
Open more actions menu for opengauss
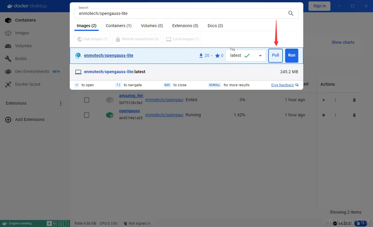(335, 115)
